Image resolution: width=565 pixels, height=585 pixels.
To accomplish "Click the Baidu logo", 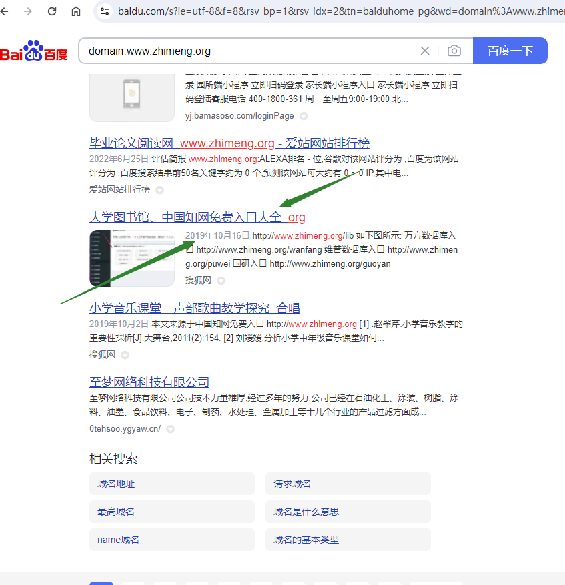I will (34, 51).
